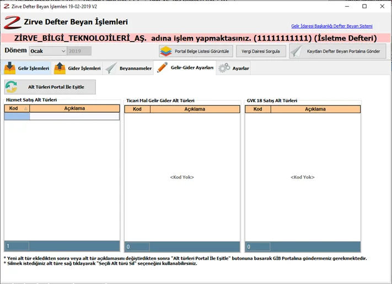This screenshot has width=392, height=284.
Task: Click the Kod Yok text in GVK 18 grid
Action: click(303, 177)
